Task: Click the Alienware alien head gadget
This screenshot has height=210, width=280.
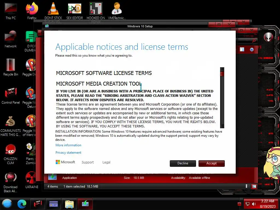Action: click(x=268, y=37)
